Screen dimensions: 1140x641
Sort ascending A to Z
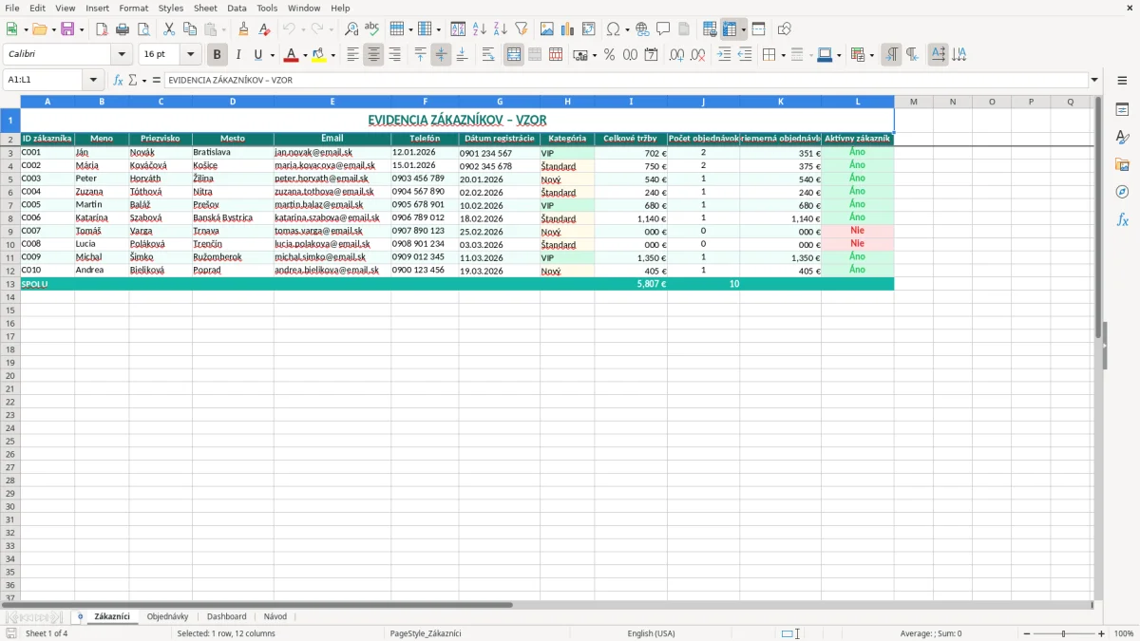pyautogui.click(x=480, y=29)
